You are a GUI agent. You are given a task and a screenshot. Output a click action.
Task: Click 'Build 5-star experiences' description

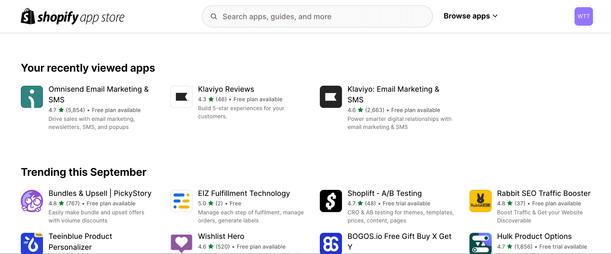[x=241, y=112]
